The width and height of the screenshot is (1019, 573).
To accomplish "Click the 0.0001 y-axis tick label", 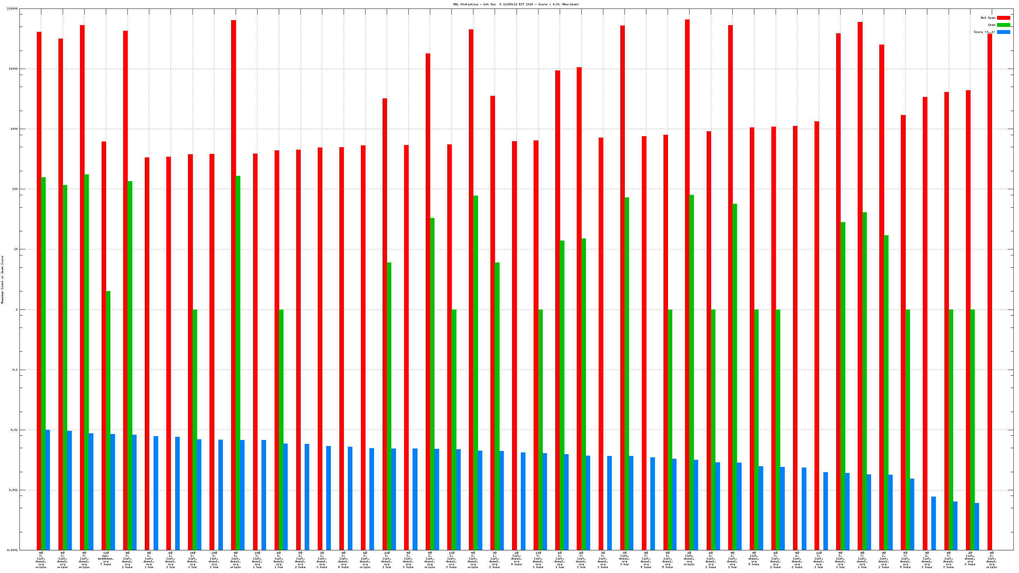I will 12,550.
